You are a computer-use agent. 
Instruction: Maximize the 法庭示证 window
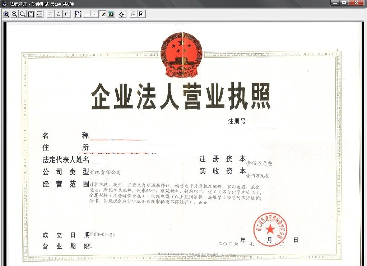coord(344,3)
